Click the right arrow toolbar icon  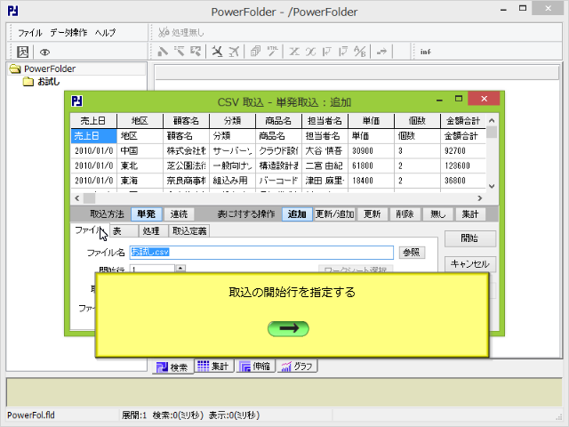tap(381, 52)
